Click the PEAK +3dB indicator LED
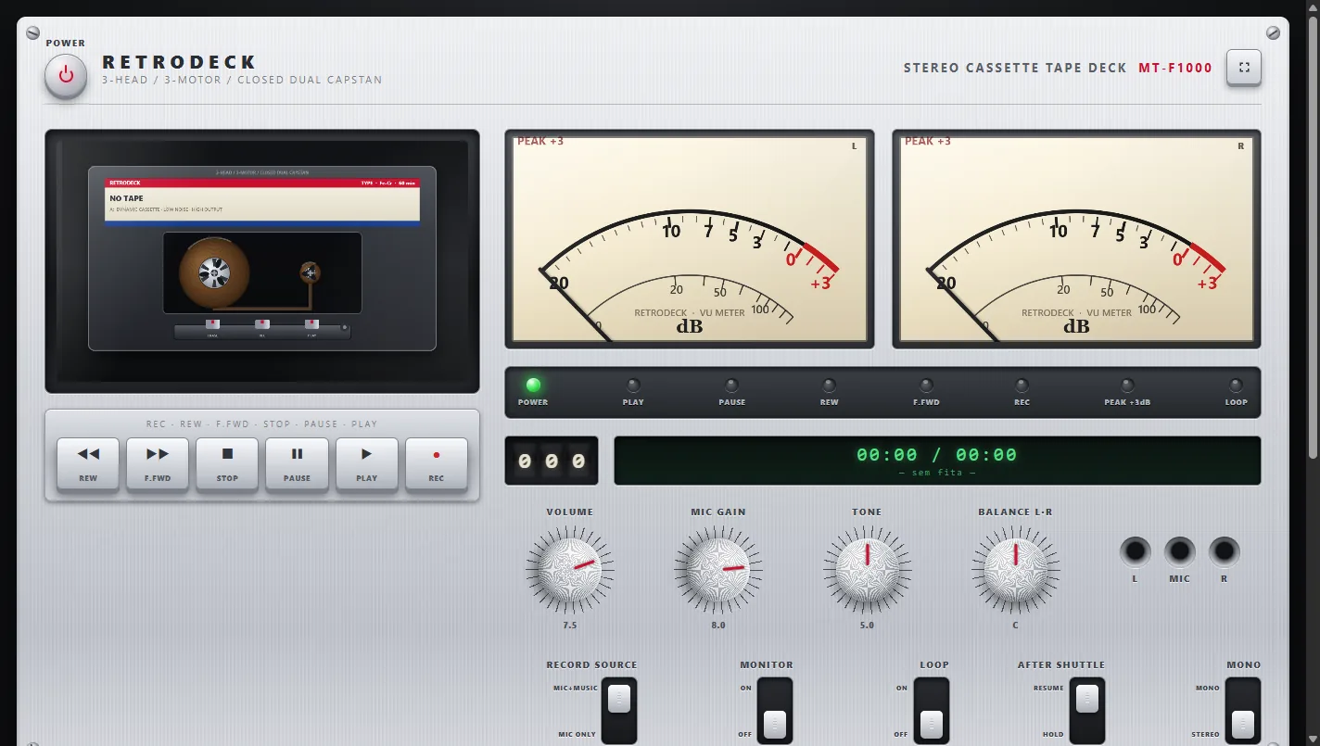The width and height of the screenshot is (1320, 746). pyautogui.click(x=1127, y=386)
